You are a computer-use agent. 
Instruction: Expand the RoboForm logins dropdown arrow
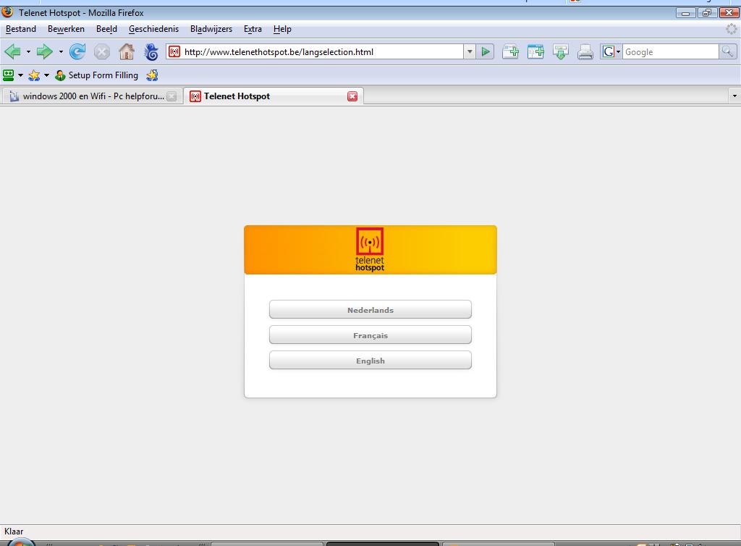[20, 75]
